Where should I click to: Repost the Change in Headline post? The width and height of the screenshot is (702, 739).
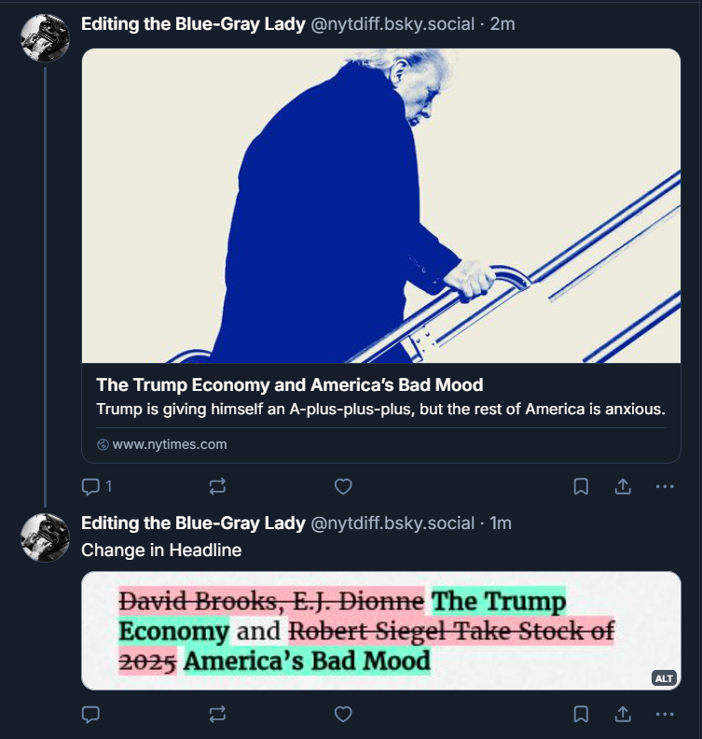pyautogui.click(x=217, y=714)
